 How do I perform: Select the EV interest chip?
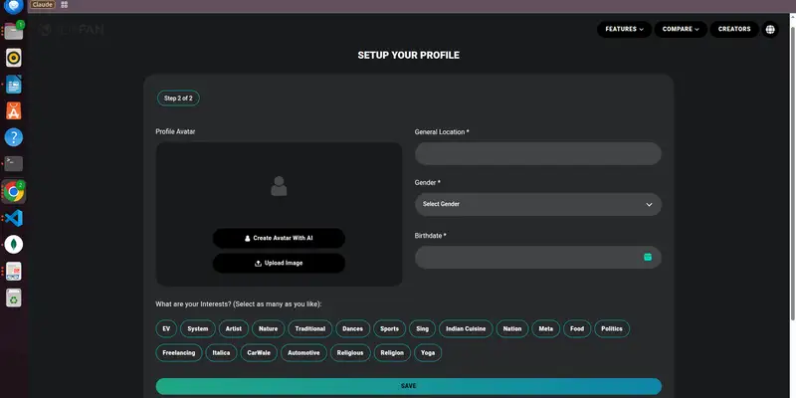166,329
